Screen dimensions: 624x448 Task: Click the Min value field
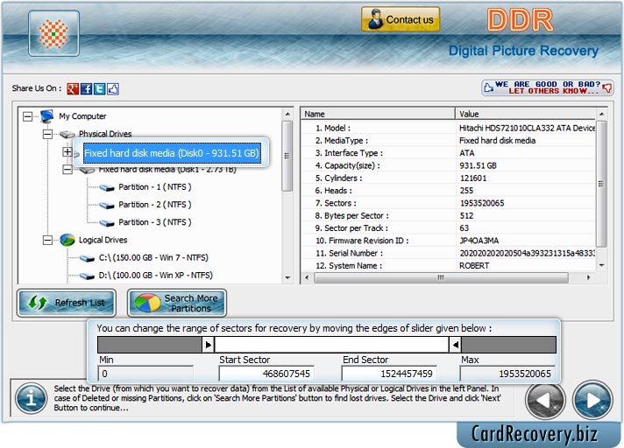[x=145, y=374]
